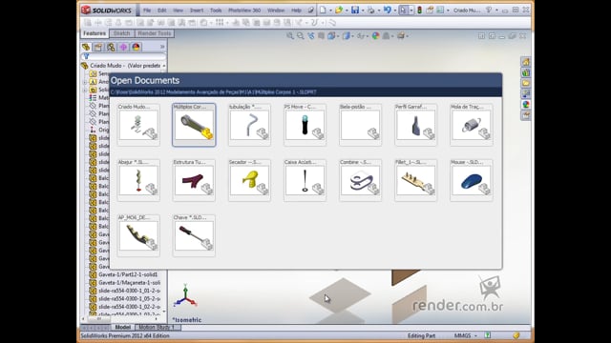The image size is (611, 343).
Task: Click the Print icon
Action: (x=370, y=10)
